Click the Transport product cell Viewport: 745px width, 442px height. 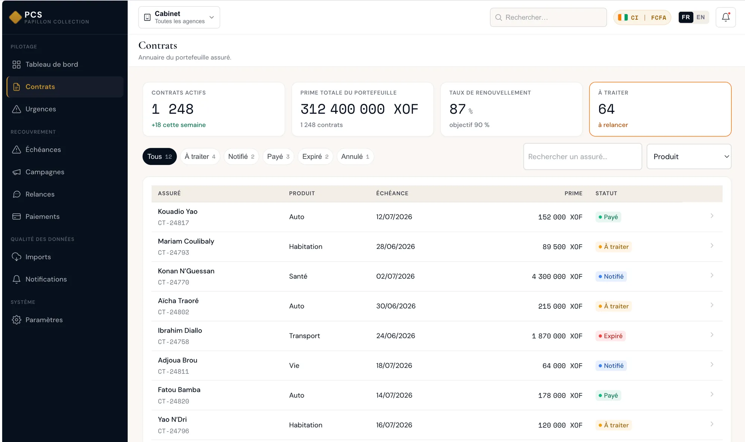[x=304, y=336]
